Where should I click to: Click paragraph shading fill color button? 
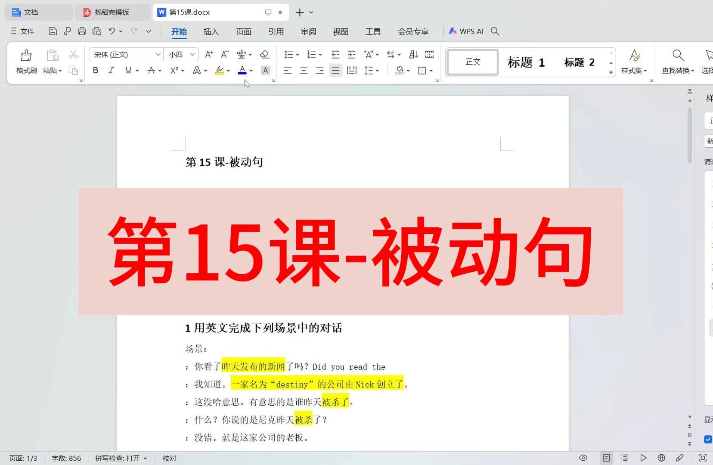(x=400, y=71)
